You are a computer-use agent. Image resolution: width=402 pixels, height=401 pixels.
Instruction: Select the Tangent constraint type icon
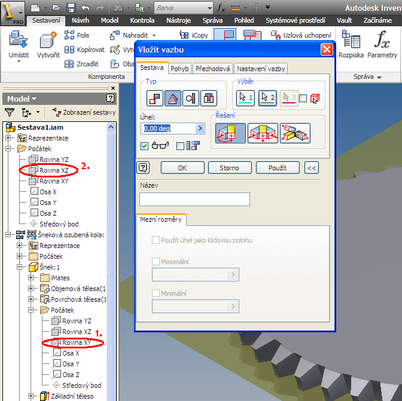(191, 98)
